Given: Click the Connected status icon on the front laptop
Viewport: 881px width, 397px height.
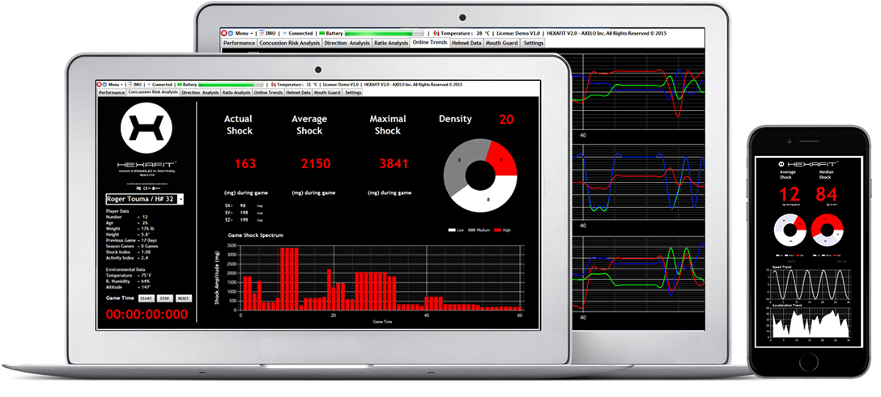Looking at the screenshot, I should pyautogui.click(x=149, y=84).
